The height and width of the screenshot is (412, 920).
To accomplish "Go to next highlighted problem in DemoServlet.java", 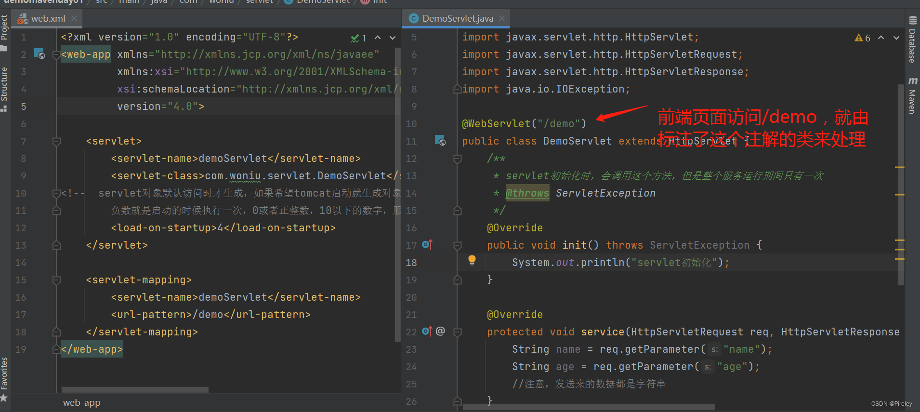I will [x=896, y=38].
